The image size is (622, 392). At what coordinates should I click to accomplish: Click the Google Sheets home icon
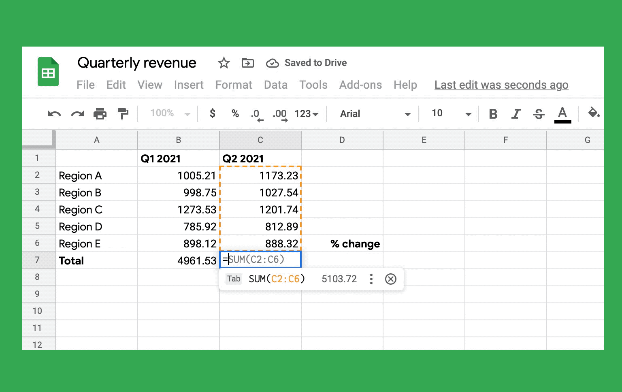(48, 72)
